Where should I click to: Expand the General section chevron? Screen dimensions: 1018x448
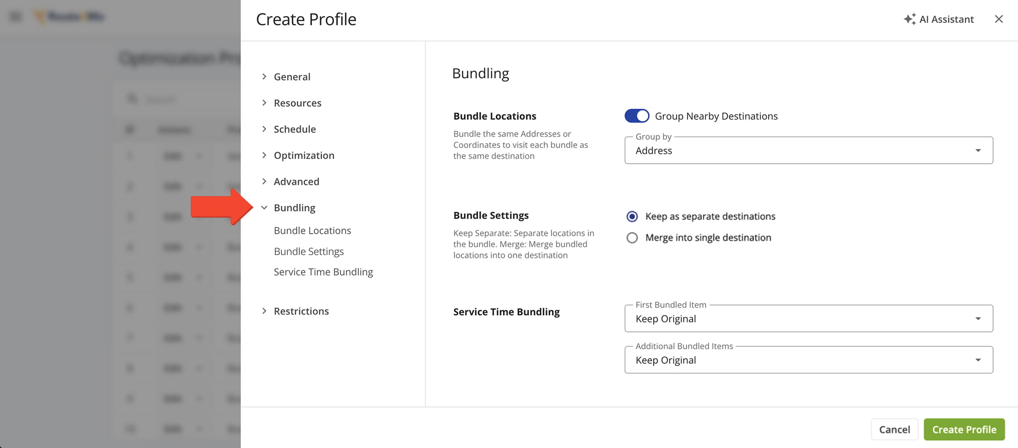(264, 76)
